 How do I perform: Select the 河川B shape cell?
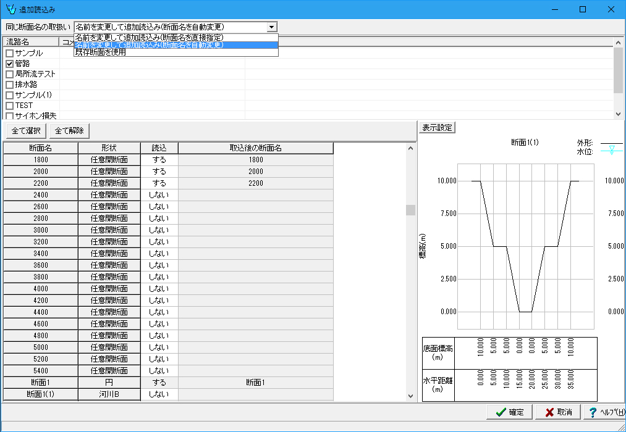coord(109,394)
